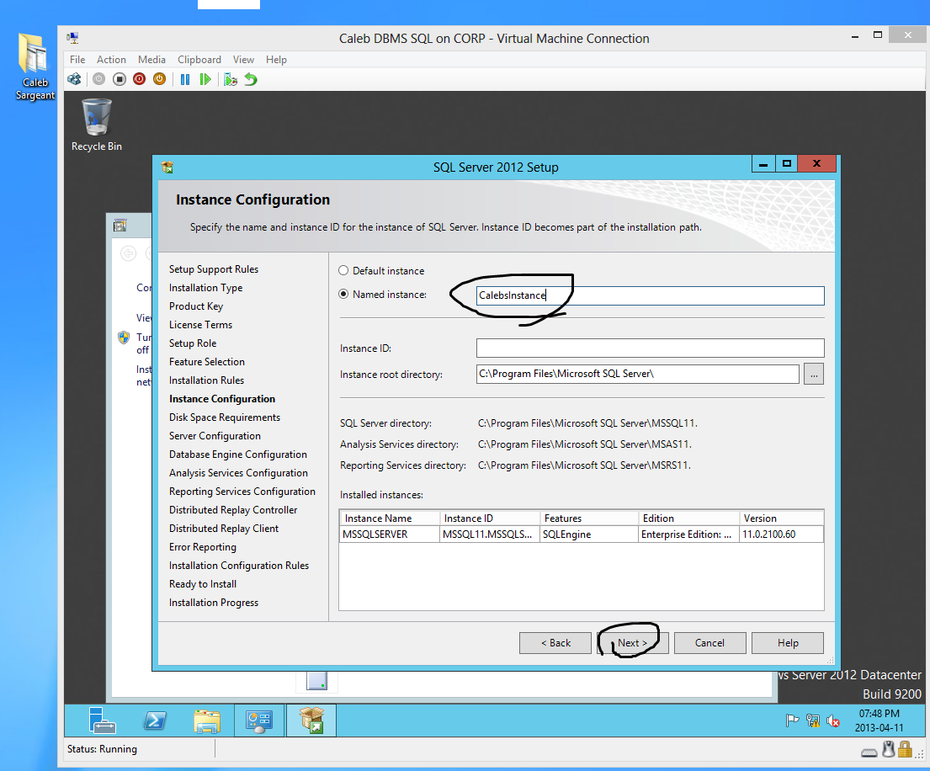Click the VM taskbar clock
The image size is (930, 771).
point(879,720)
